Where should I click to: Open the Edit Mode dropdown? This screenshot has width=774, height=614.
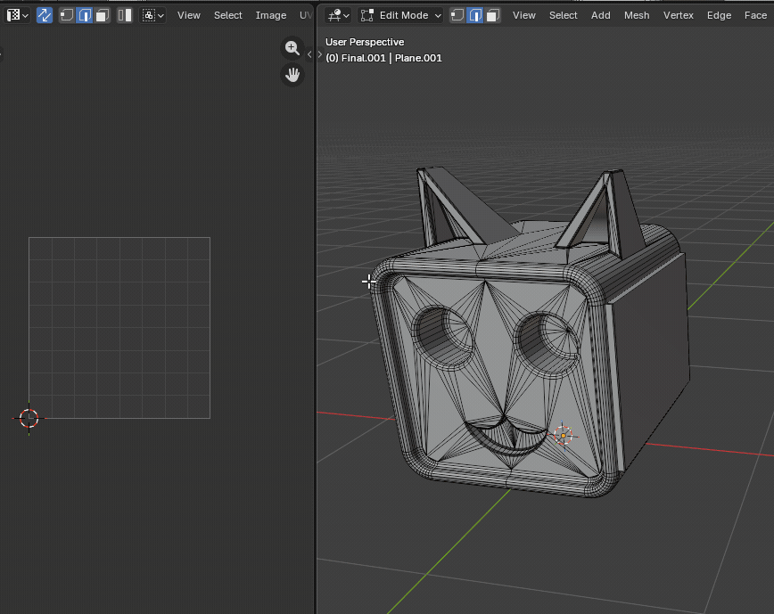pos(400,15)
